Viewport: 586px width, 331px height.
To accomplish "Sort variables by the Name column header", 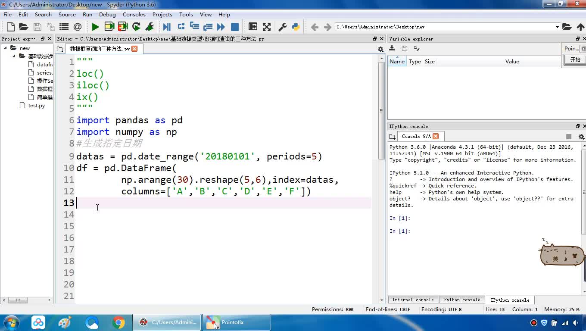I will (x=397, y=62).
